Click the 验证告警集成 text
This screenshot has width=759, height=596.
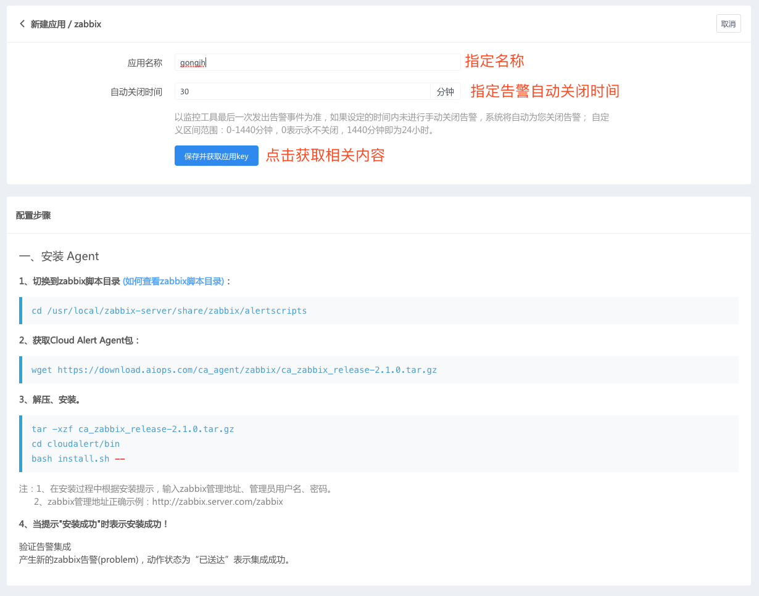click(45, 547)
